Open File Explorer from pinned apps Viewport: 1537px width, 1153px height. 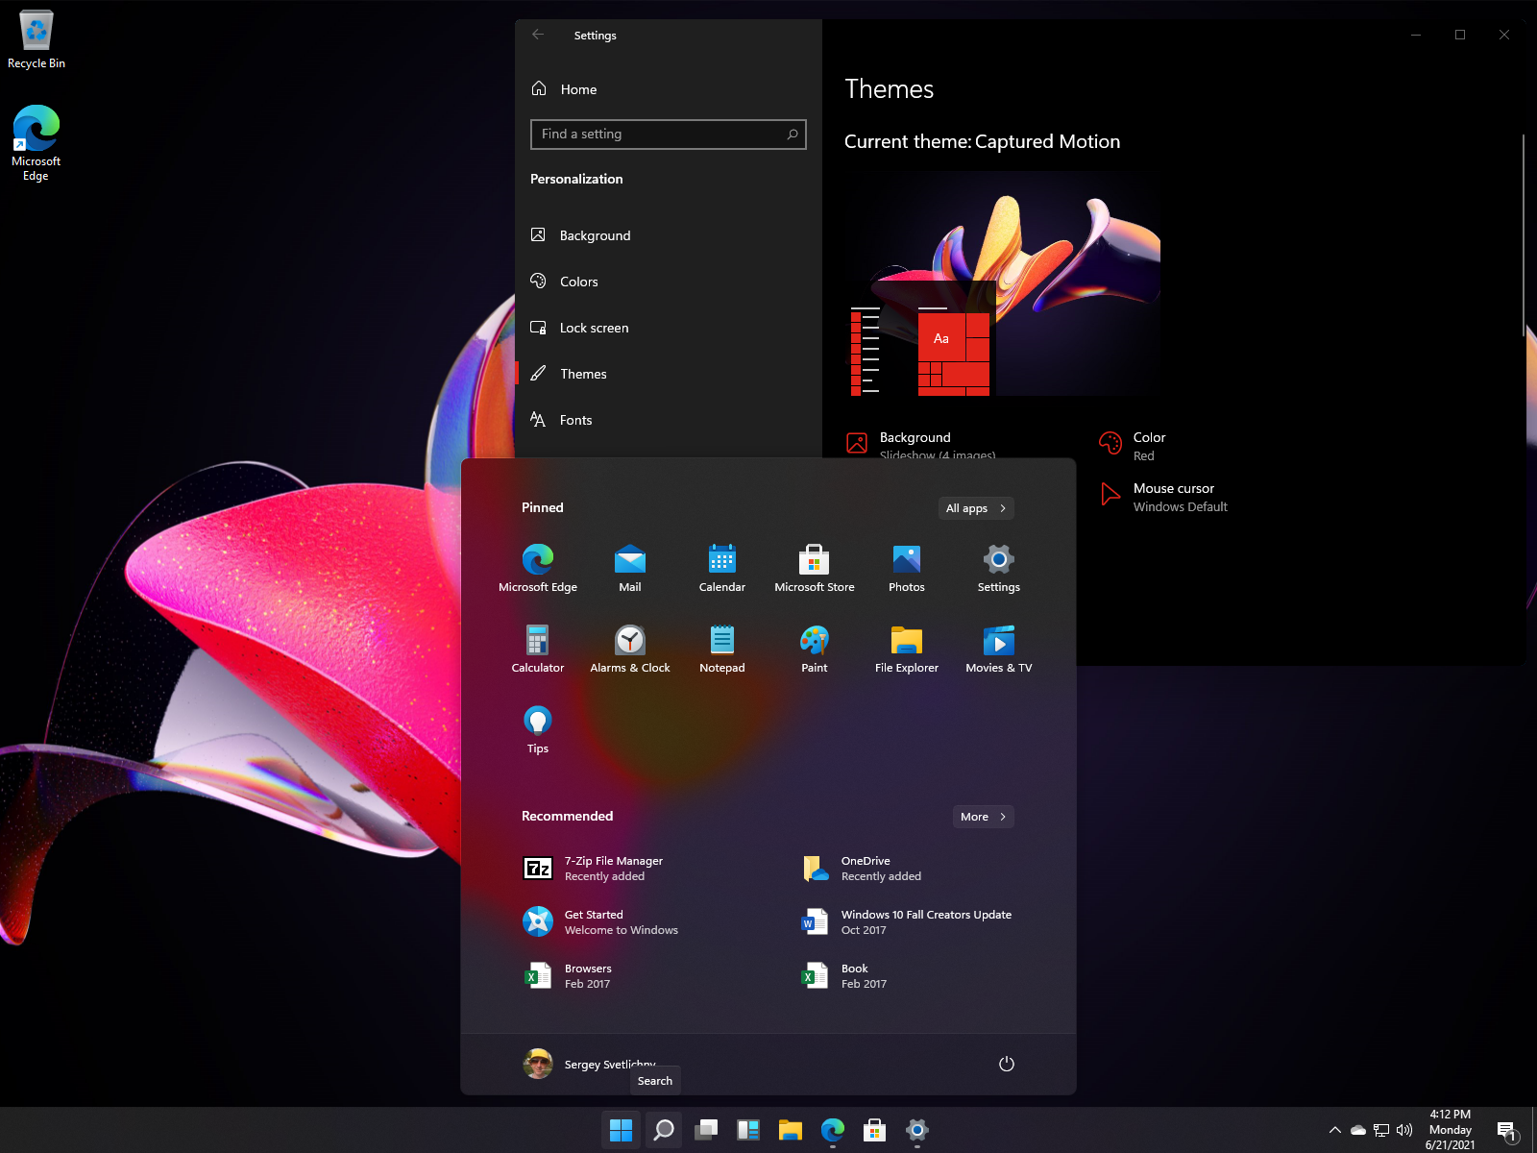pyautogui.click(x=907, y=649)
